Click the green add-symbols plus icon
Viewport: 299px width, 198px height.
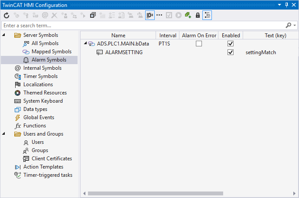click(x=188, y=15)
